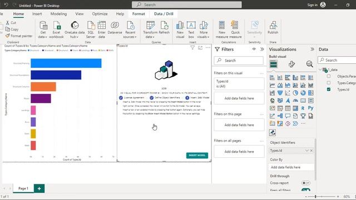Viewport: 356px width, 200px height.
Task: Remove Types.Id from Object Identifiers
Action: coord(311,151)
